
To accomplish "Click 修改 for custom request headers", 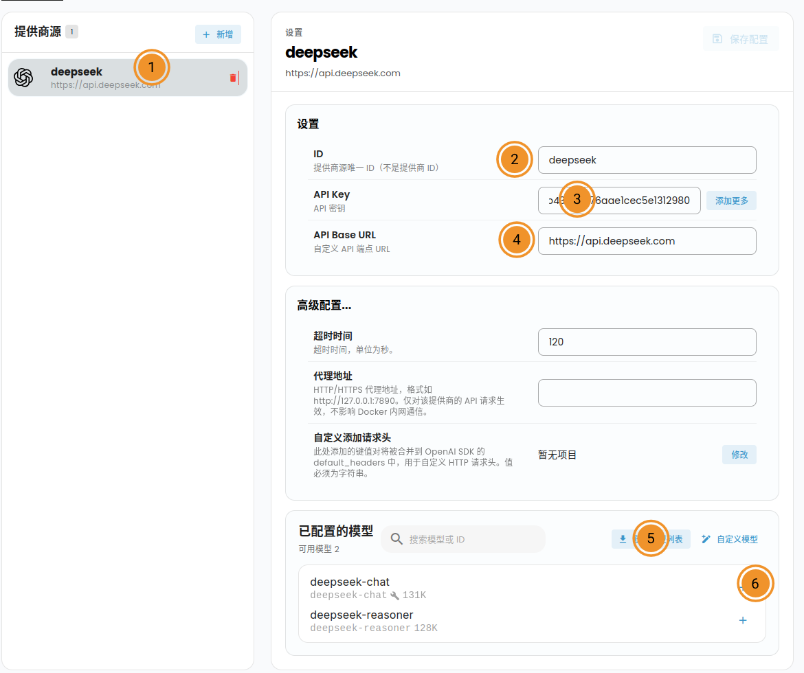I will point(739,455).
